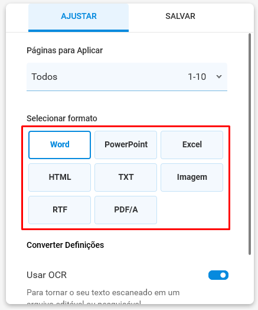This screenshot has height=310, width=258.
Task: Choose PowerPoint as output format
Action: coord(126,145)
